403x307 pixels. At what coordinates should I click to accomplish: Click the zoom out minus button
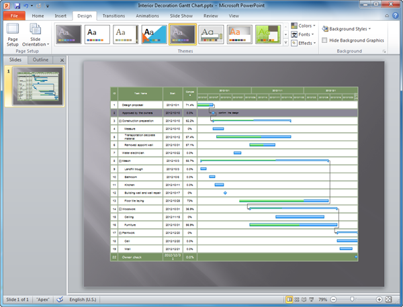[333, 299]
